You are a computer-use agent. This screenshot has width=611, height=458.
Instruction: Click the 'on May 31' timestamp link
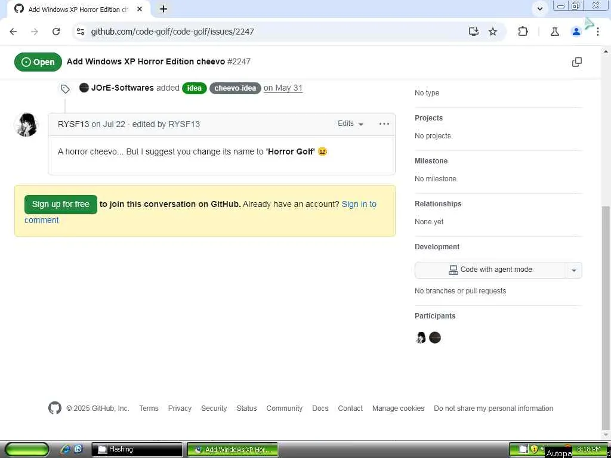pos(283,88)
